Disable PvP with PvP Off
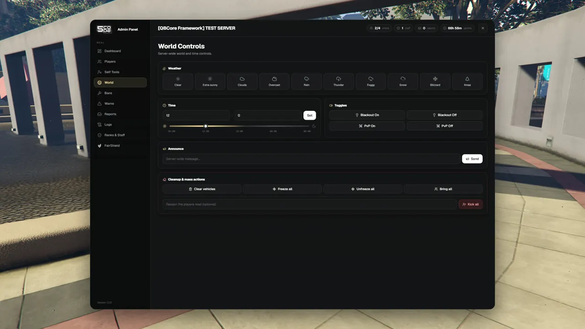The height and width of the screenshot is (329, 585). pyautogui.click(x=445, y=126)
